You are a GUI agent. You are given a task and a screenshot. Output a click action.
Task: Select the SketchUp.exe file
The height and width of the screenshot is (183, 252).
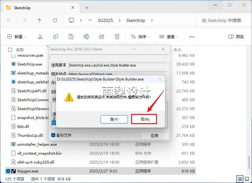pos(30,64)
